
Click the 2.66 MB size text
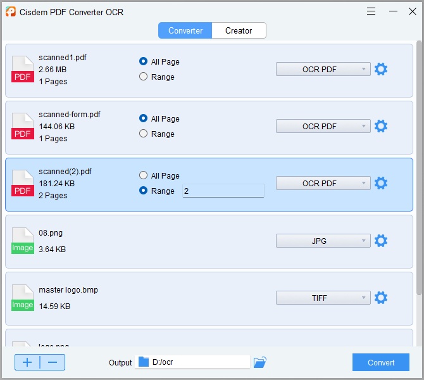point(53,70)
